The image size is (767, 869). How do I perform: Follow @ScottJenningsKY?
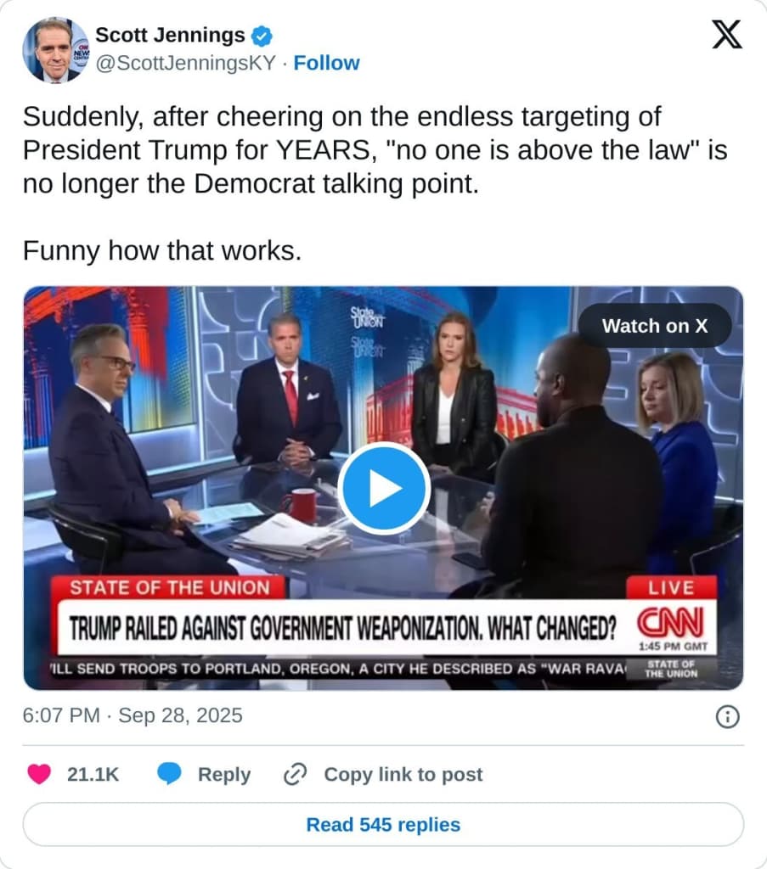click(326, 63)
